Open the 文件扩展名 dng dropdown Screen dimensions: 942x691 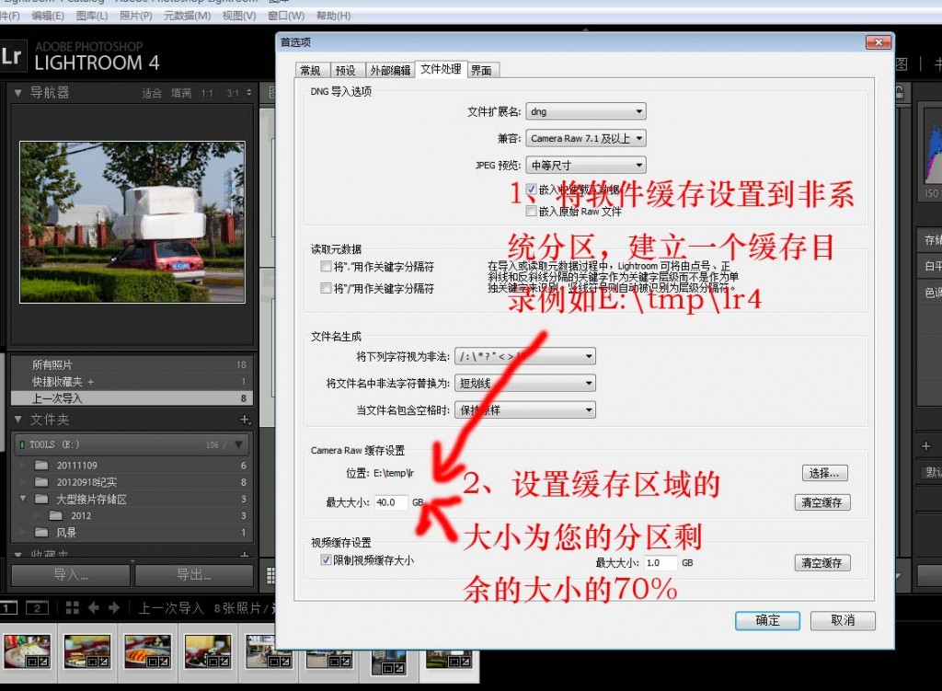click(586, 111)
